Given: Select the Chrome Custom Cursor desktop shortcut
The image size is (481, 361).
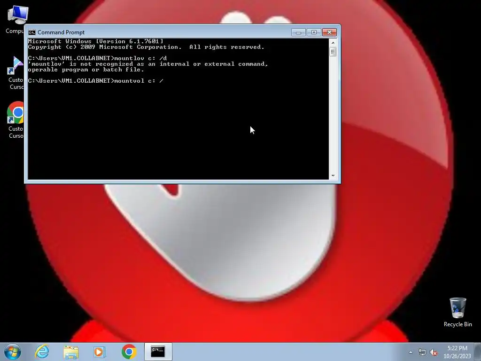Looking at the screenshot, I should coord(16,120).
